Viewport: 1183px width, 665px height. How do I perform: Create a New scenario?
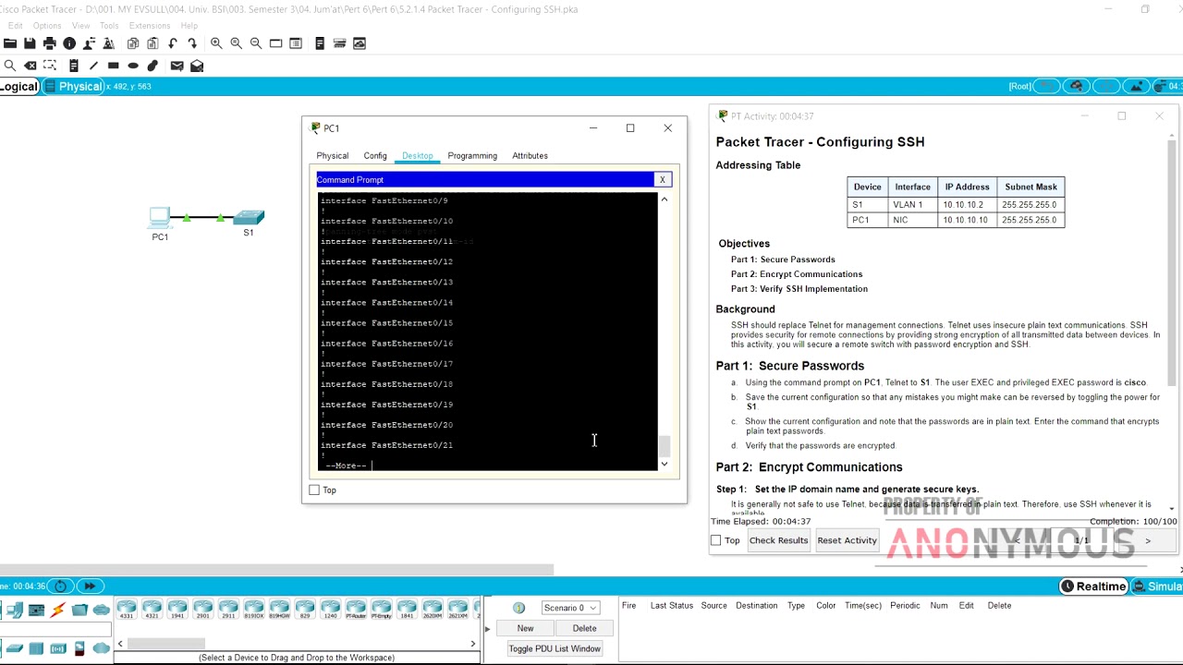(525, 628)
